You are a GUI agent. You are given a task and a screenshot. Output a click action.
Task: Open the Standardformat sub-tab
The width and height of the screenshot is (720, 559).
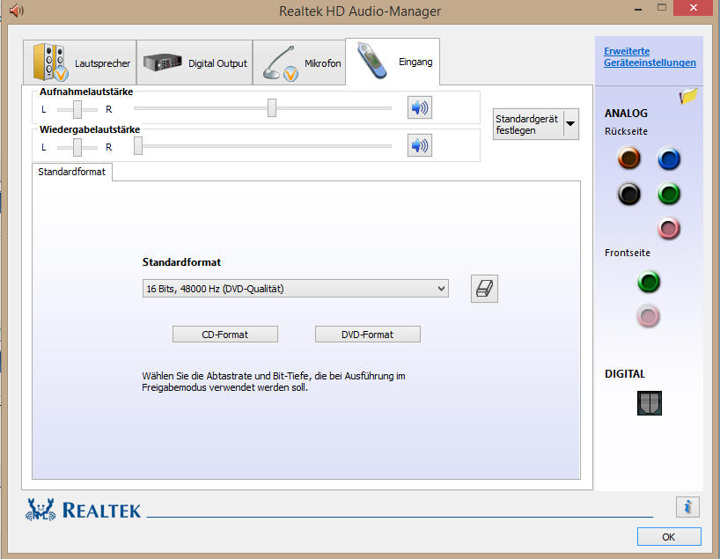pyautogui.click(x=71, y=172)
